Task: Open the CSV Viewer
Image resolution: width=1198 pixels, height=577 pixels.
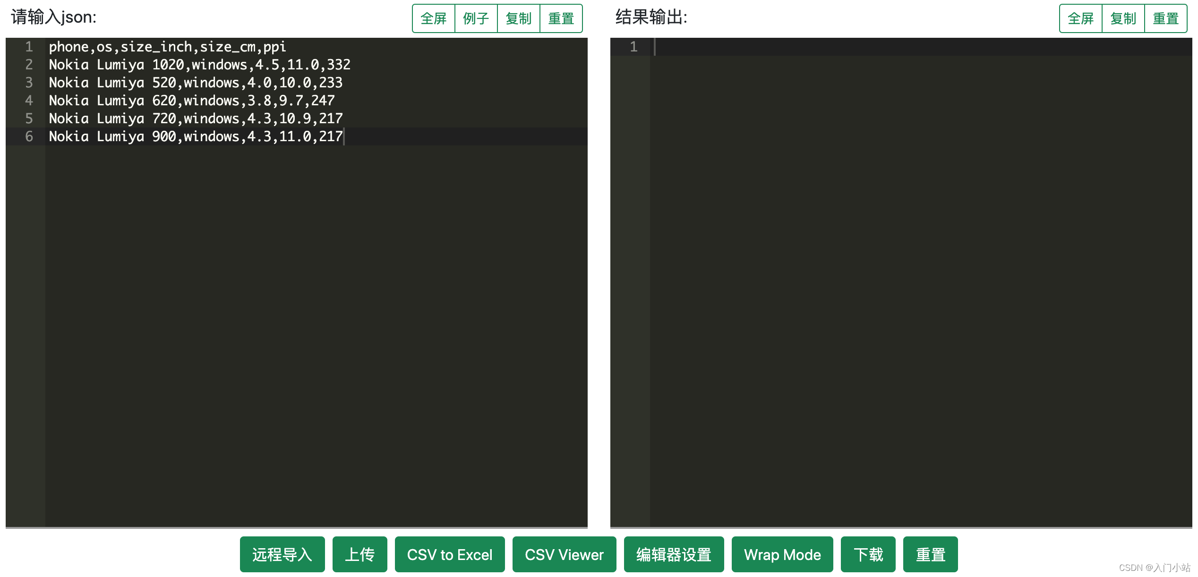Action: coord(565,554)
